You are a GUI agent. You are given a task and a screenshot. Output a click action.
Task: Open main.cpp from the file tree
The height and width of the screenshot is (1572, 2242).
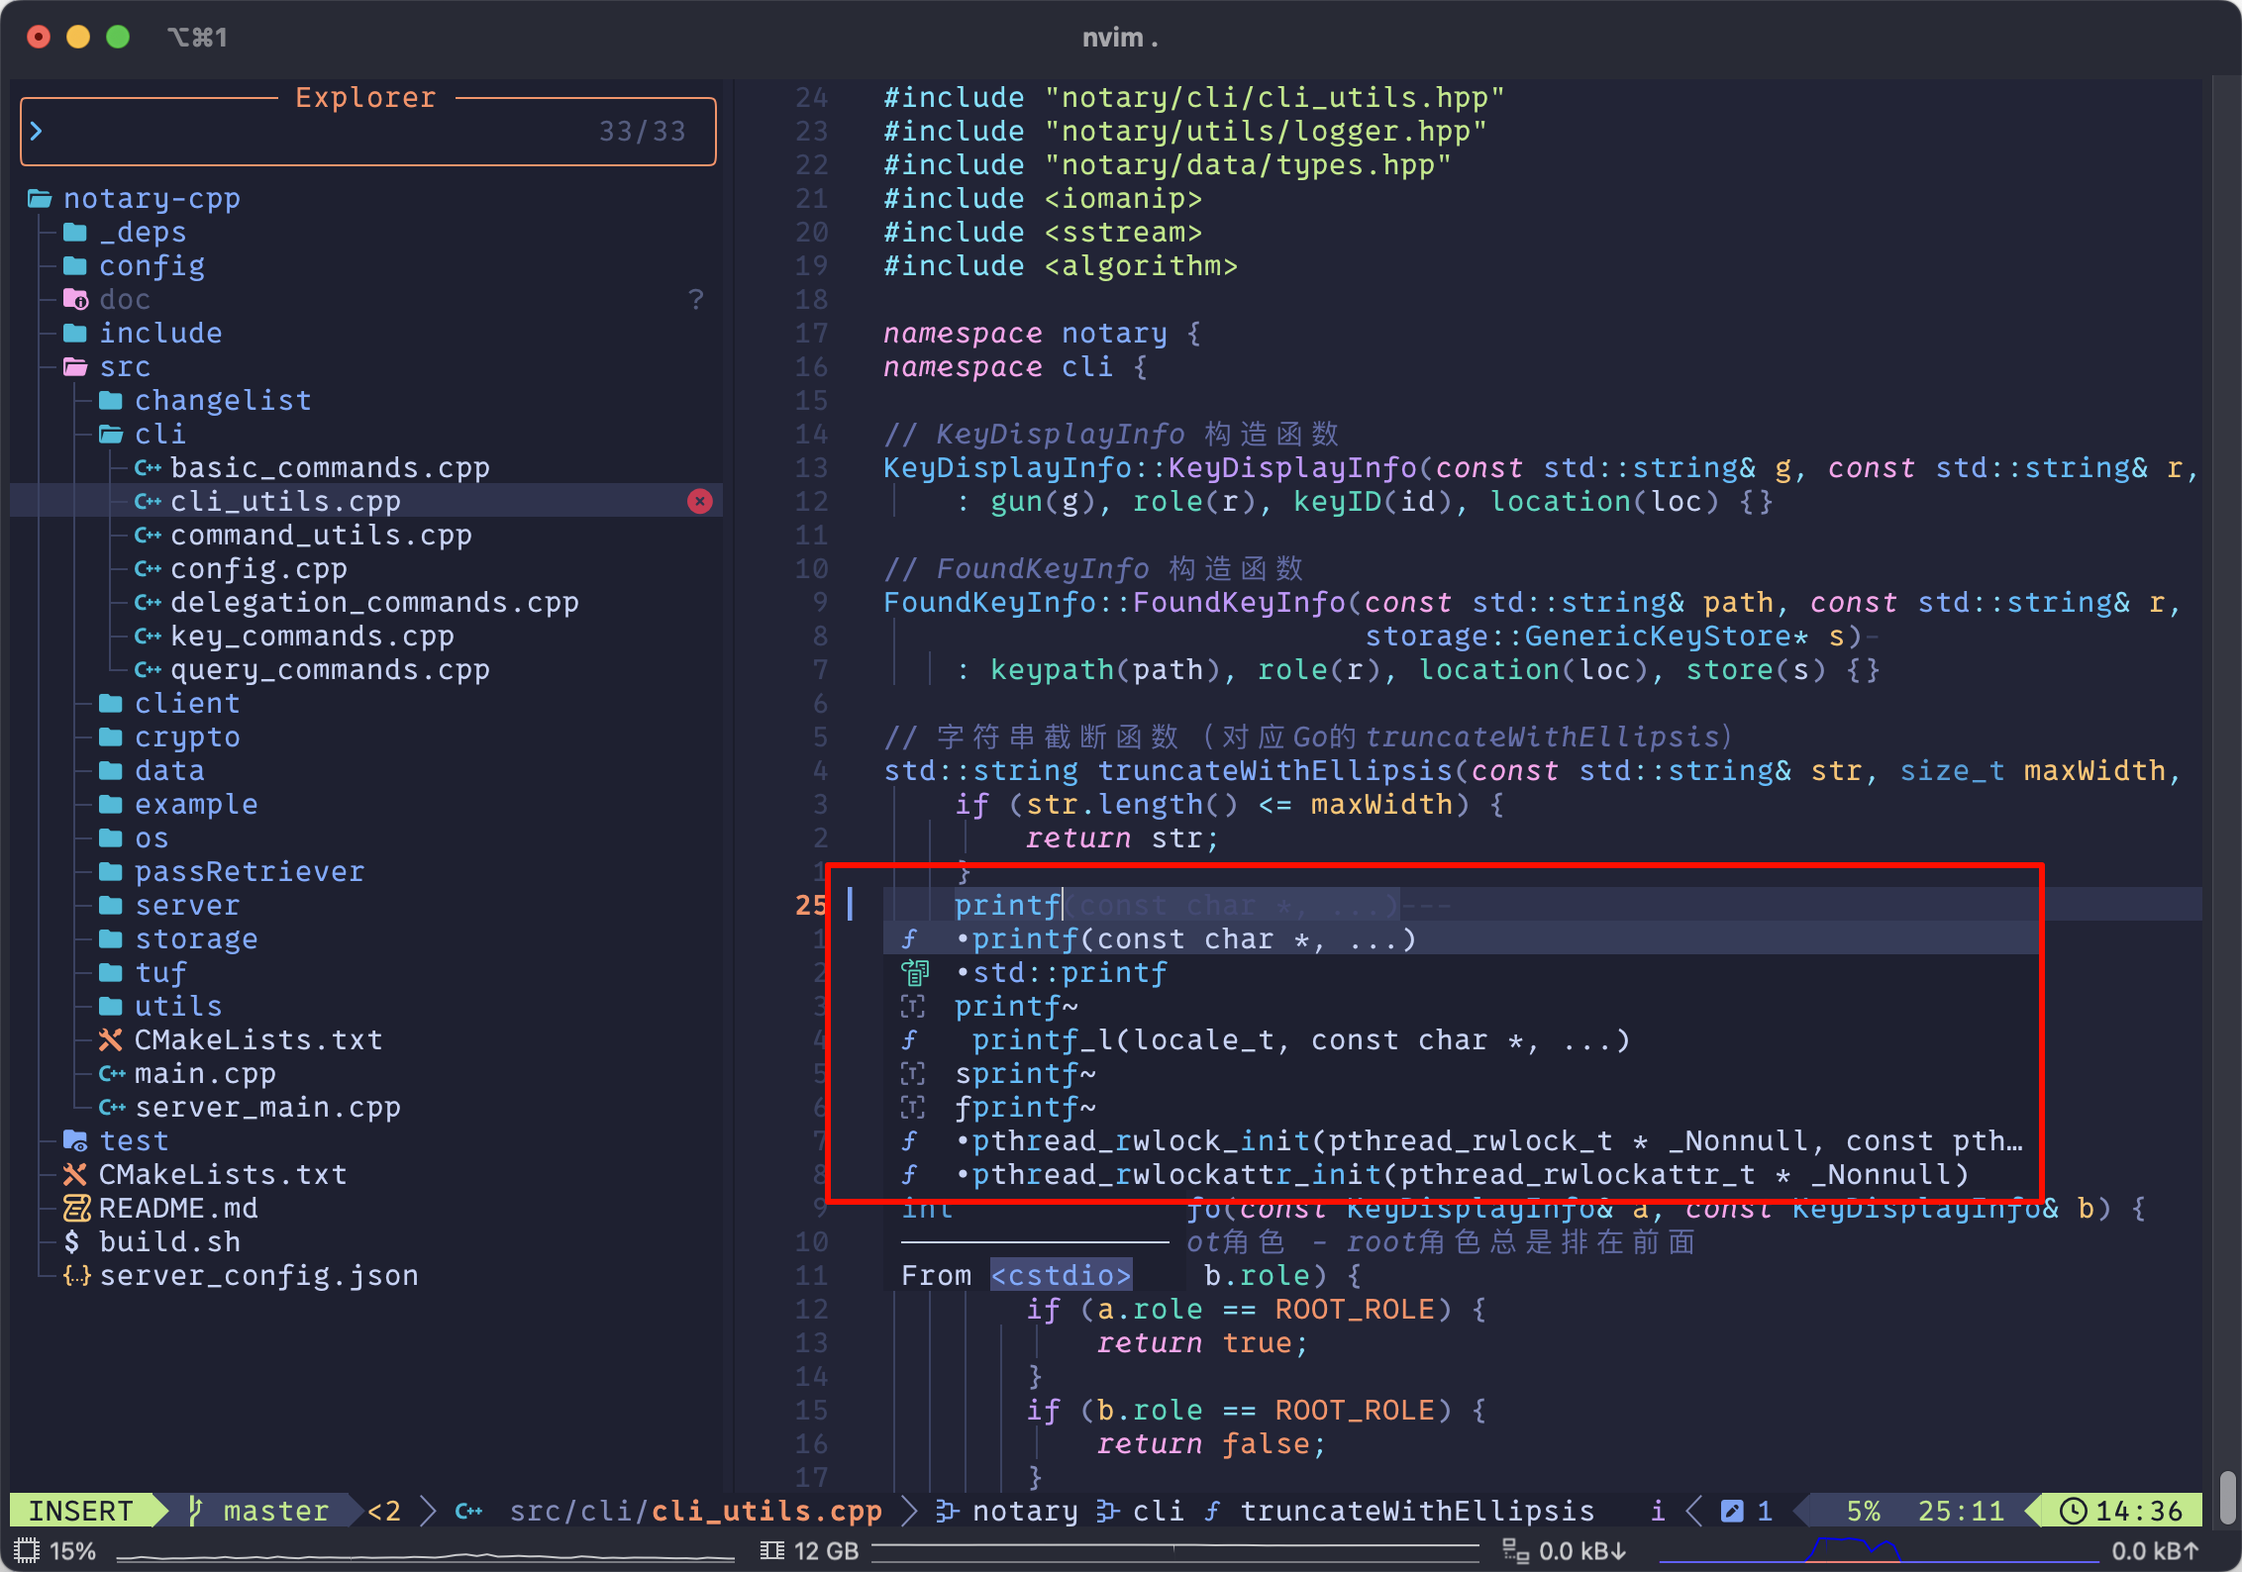205,1074
